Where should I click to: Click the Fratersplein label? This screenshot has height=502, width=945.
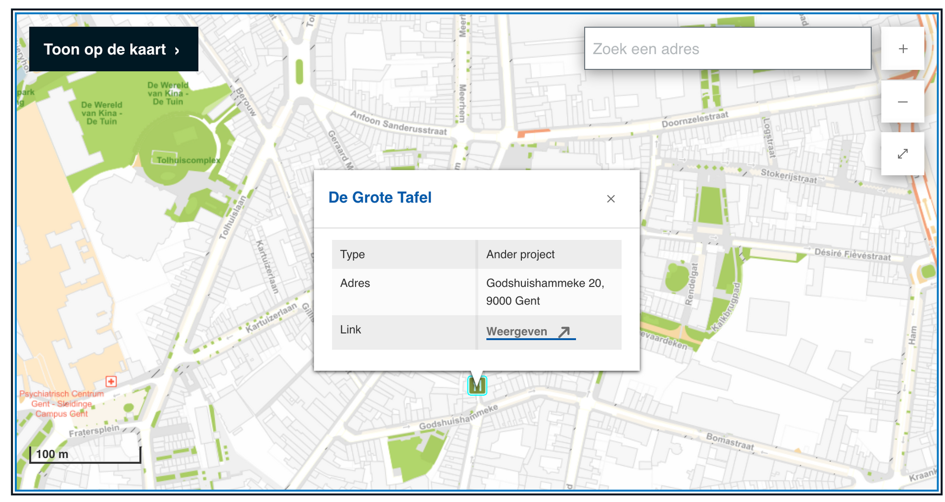point(94,431)
